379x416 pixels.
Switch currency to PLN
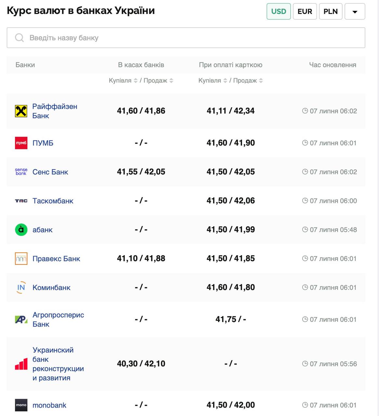(331, 11)
